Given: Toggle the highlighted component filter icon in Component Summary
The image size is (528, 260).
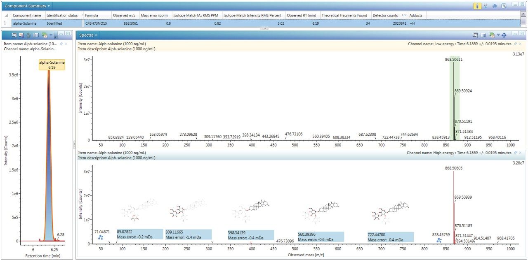Looking at the screenshot, I should click(x=477, y=6).
